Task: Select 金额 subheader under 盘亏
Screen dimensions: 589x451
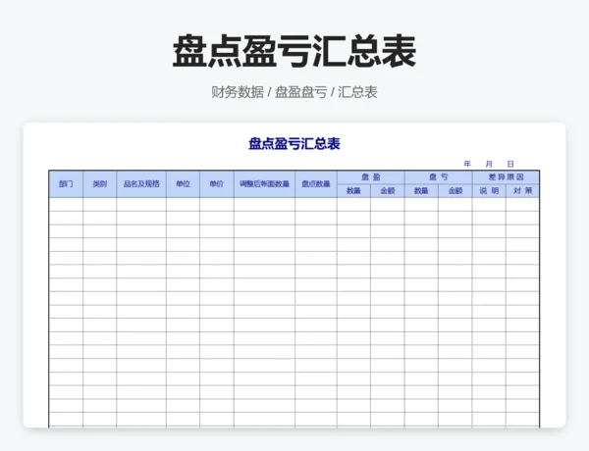Action: click(455, 190)
